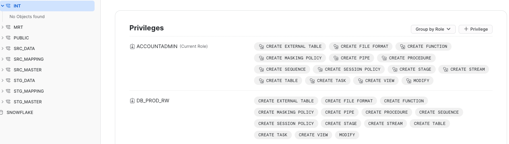Open the ACCOUNTADMIN role name

pos(157,46)
